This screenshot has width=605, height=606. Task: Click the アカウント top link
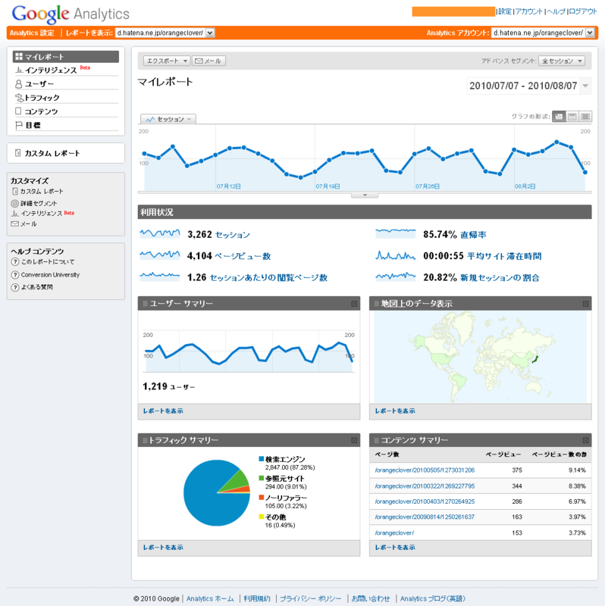click(x=528, y=11)
